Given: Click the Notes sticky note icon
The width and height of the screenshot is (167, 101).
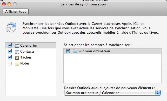Looking at the screenshot, I should (17, 64).
